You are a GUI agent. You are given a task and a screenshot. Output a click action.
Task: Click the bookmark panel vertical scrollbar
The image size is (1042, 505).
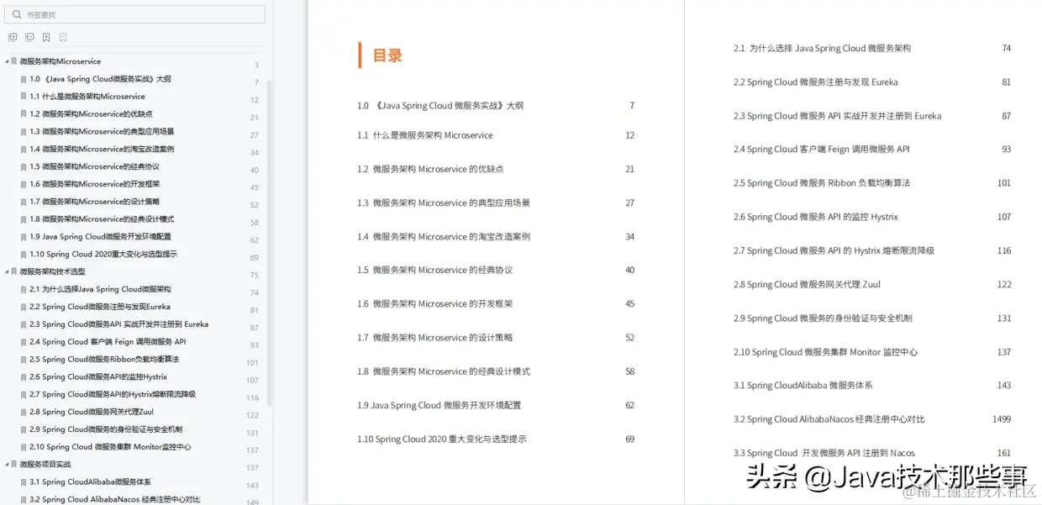tap(269, 244)
